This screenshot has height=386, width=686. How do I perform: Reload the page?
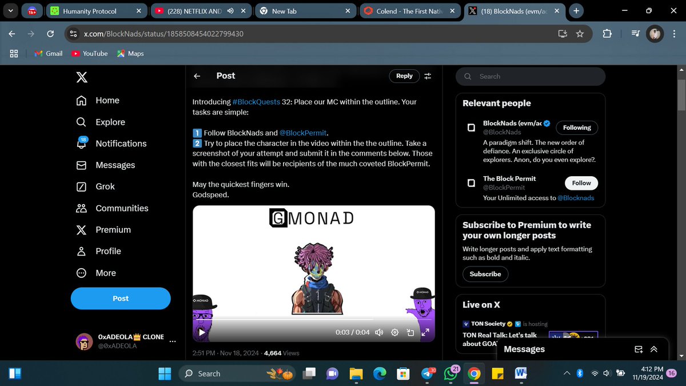(x=50, y=34)
